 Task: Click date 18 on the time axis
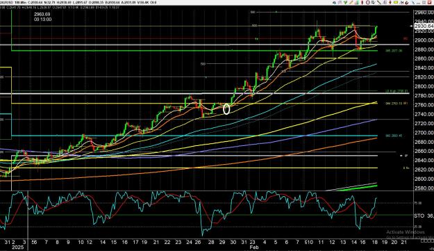point(375,242)
